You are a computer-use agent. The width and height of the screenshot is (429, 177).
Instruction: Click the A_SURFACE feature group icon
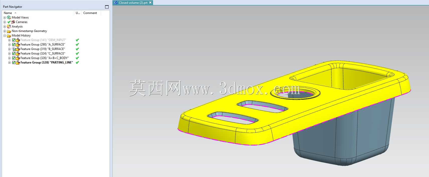18,44
